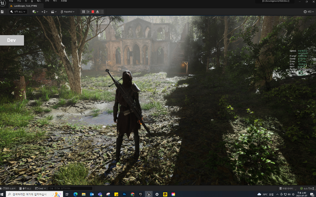Open the Help menu in the menu bar
Image resolution: width=316 pixels, height=197 pixels.
[x=64, y=1]
